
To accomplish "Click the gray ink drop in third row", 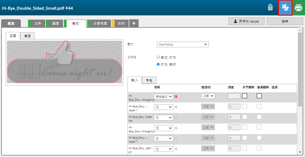I will 176,117.
